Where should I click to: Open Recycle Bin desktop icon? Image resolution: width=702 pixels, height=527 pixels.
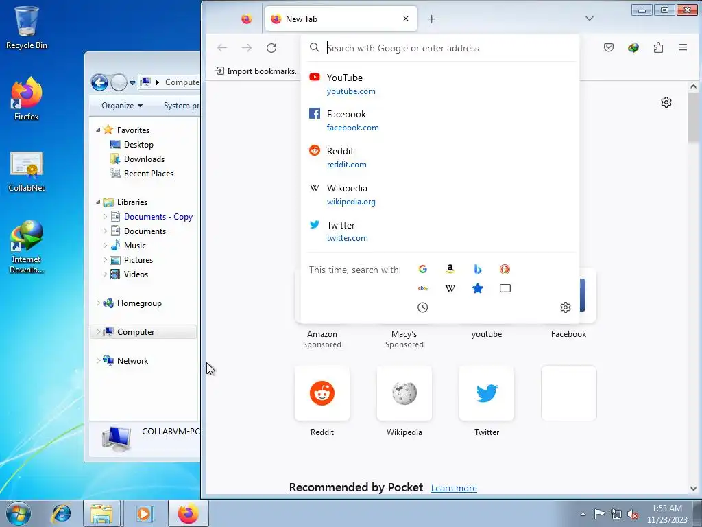27,27
